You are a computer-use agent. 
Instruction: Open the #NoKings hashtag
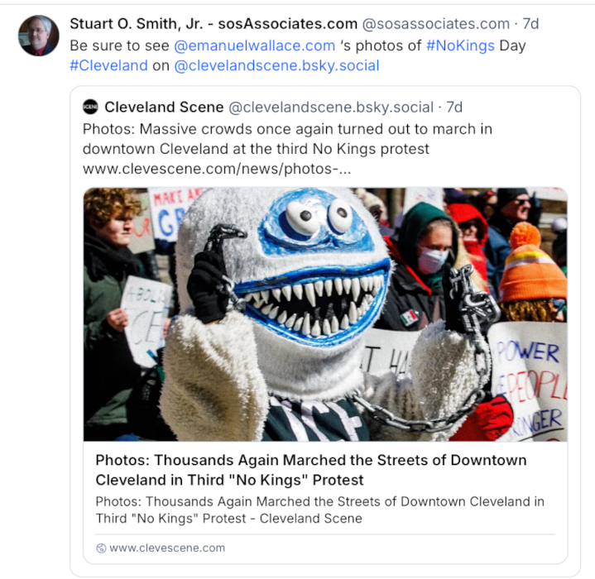pyautogui.click(x=460, y=45)
